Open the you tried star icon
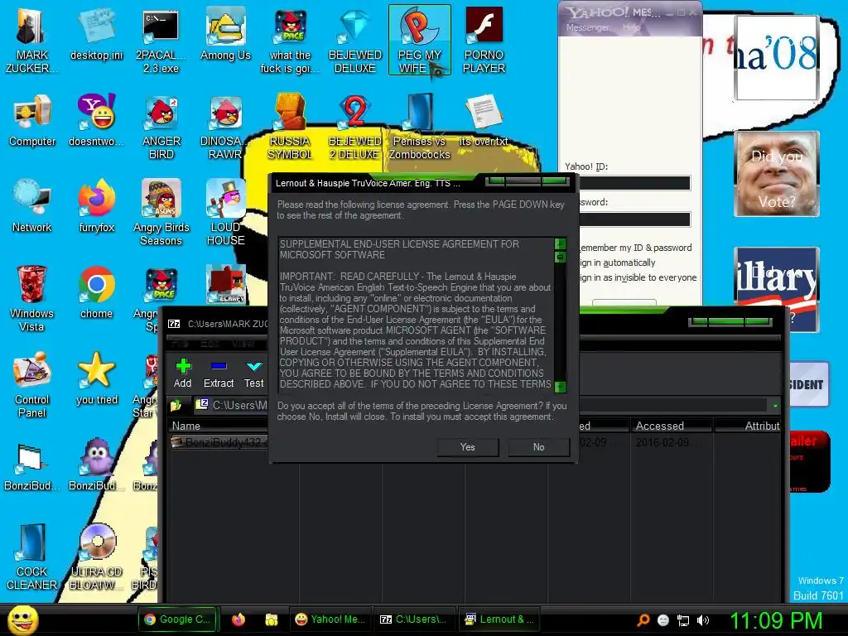Viewport: 848px width, 636px height. [x=96, y=378]
